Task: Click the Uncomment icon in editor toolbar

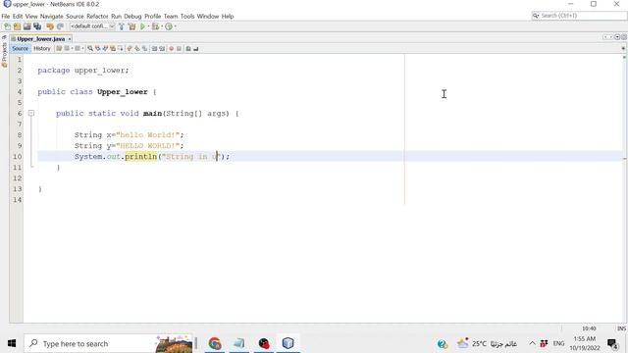Action: tap(196, 48)
